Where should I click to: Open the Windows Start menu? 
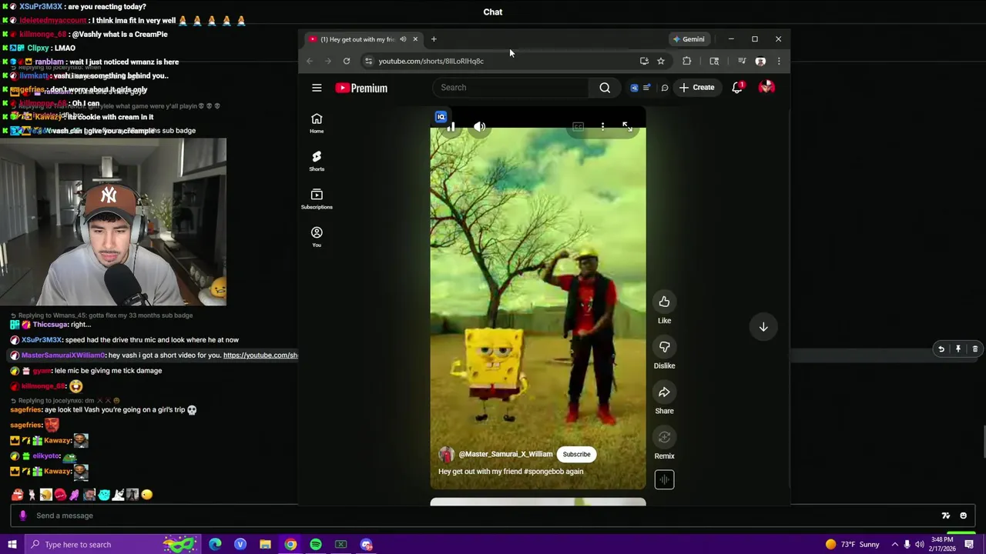coord(12,545)
